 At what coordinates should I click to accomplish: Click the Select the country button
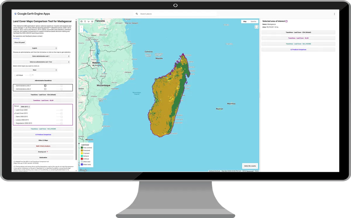[250, 166]
